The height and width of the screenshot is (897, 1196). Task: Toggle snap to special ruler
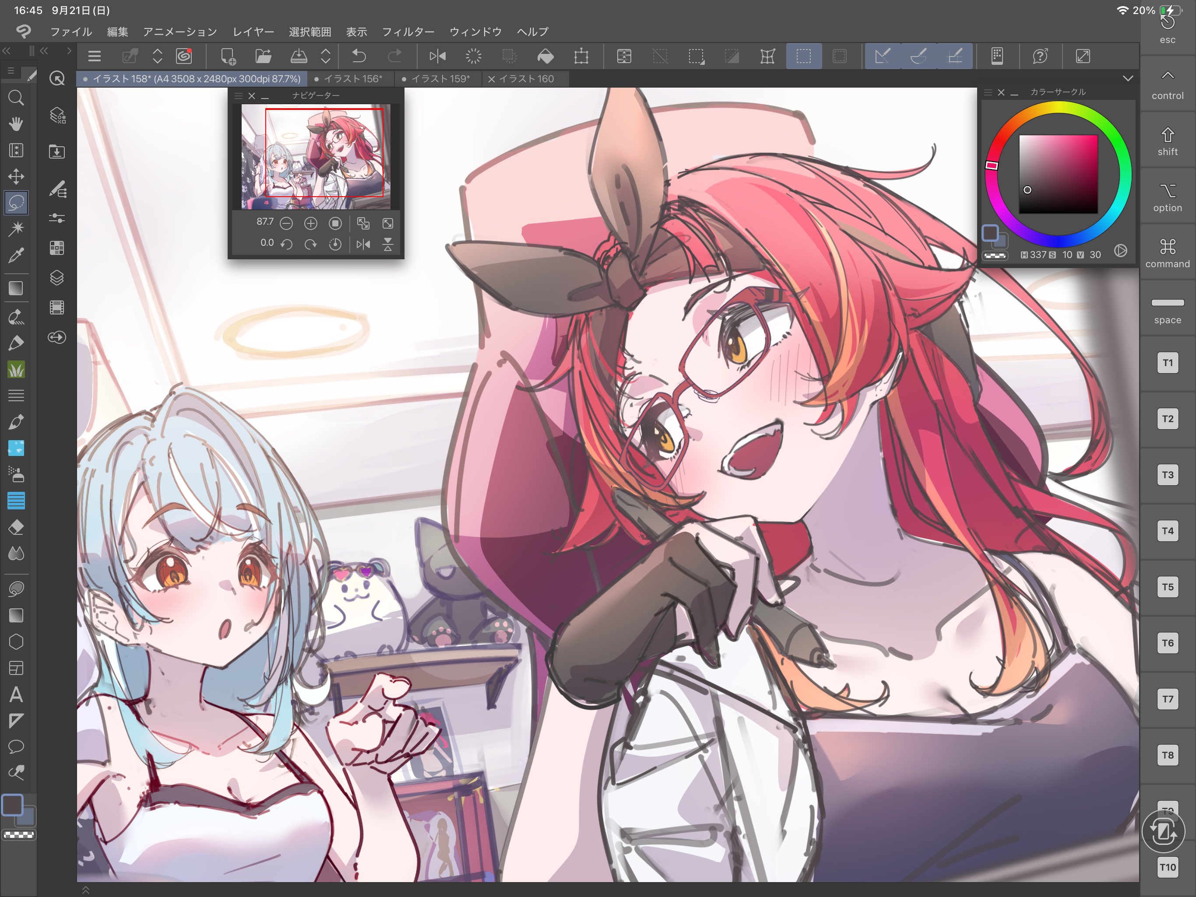point(918,56)
